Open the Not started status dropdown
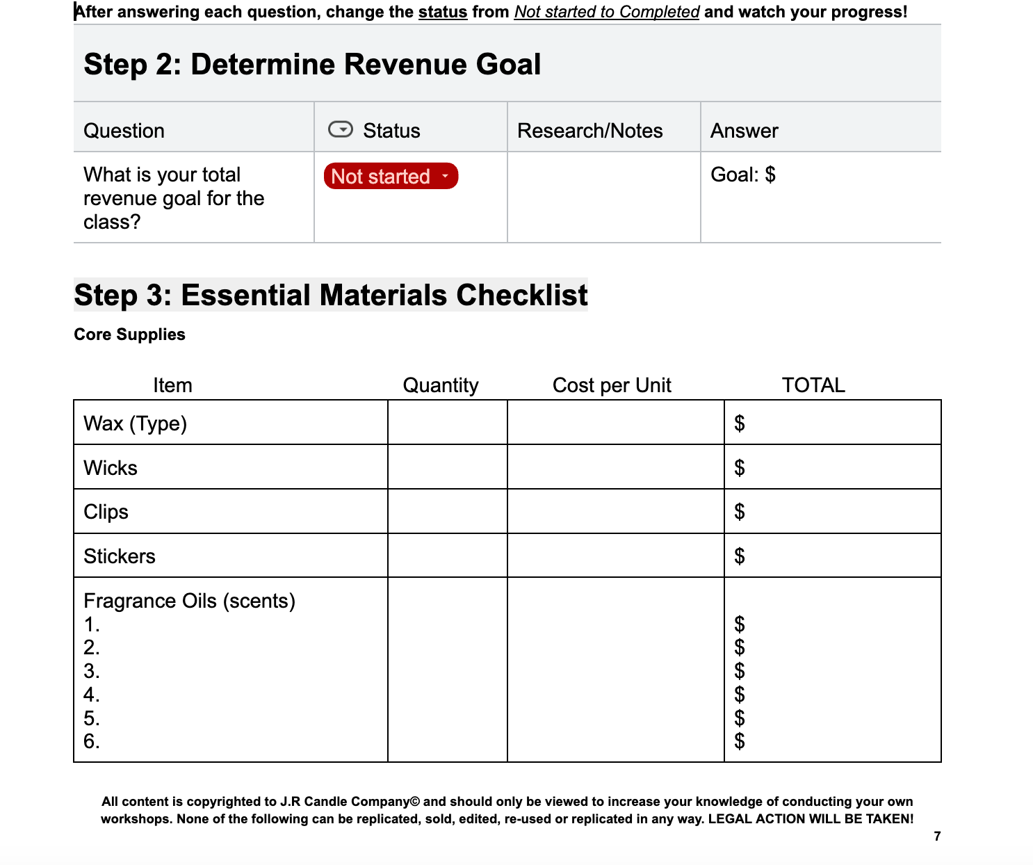This screenshot has width=1033, height=865. (391, 177)
